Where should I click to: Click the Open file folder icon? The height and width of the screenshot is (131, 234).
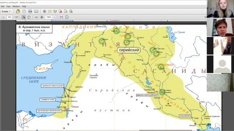[x=18, y=11]
